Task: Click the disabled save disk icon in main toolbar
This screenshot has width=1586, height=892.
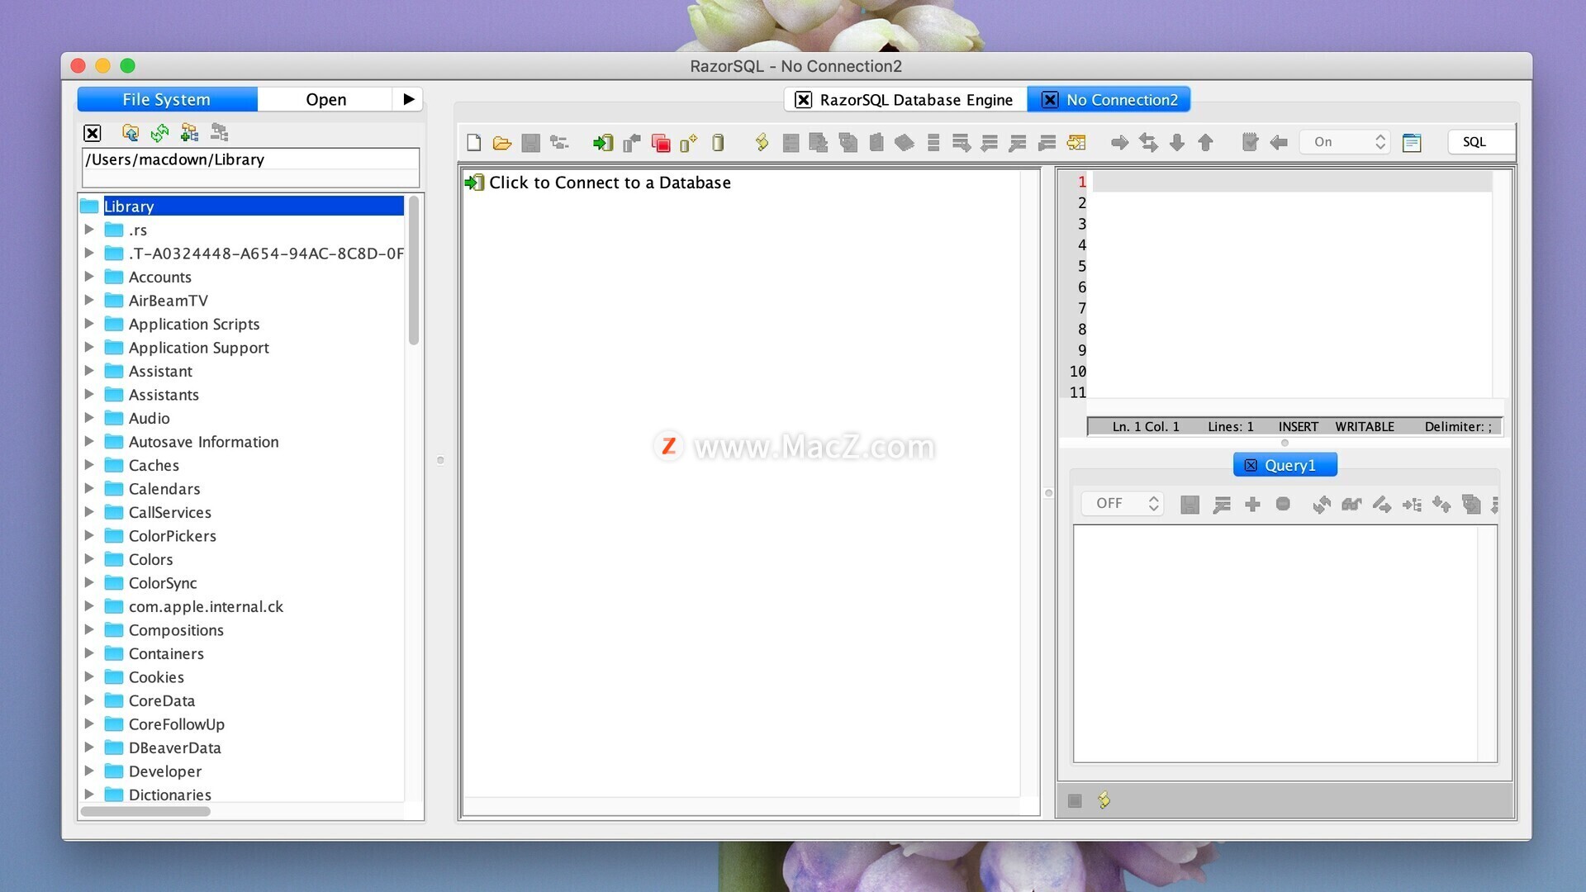Action: point(530,142)
